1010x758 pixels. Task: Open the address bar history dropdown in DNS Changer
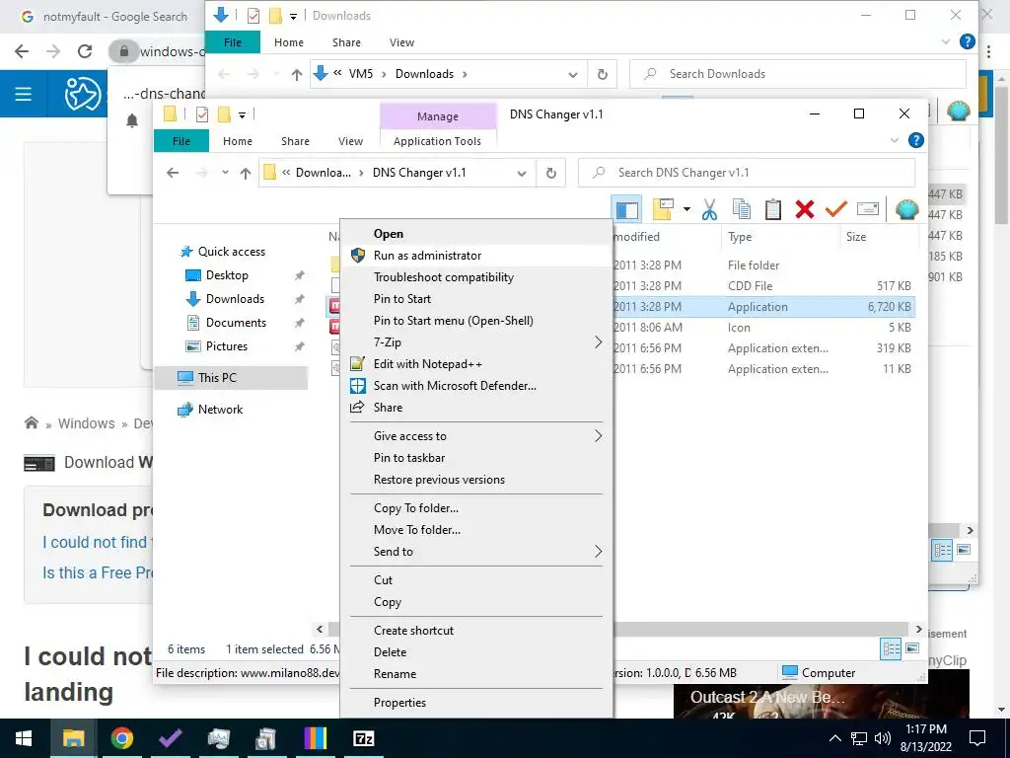pos(522,173)
